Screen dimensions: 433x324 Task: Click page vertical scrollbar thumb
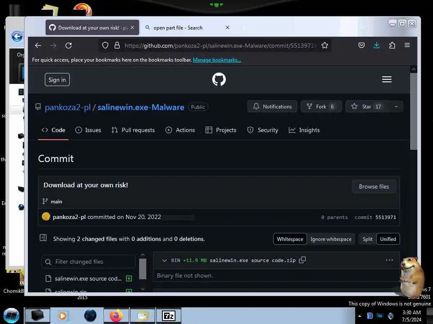(x=414, y=111)
